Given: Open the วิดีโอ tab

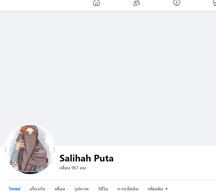Looking at the screenshot, I should 103,189.
